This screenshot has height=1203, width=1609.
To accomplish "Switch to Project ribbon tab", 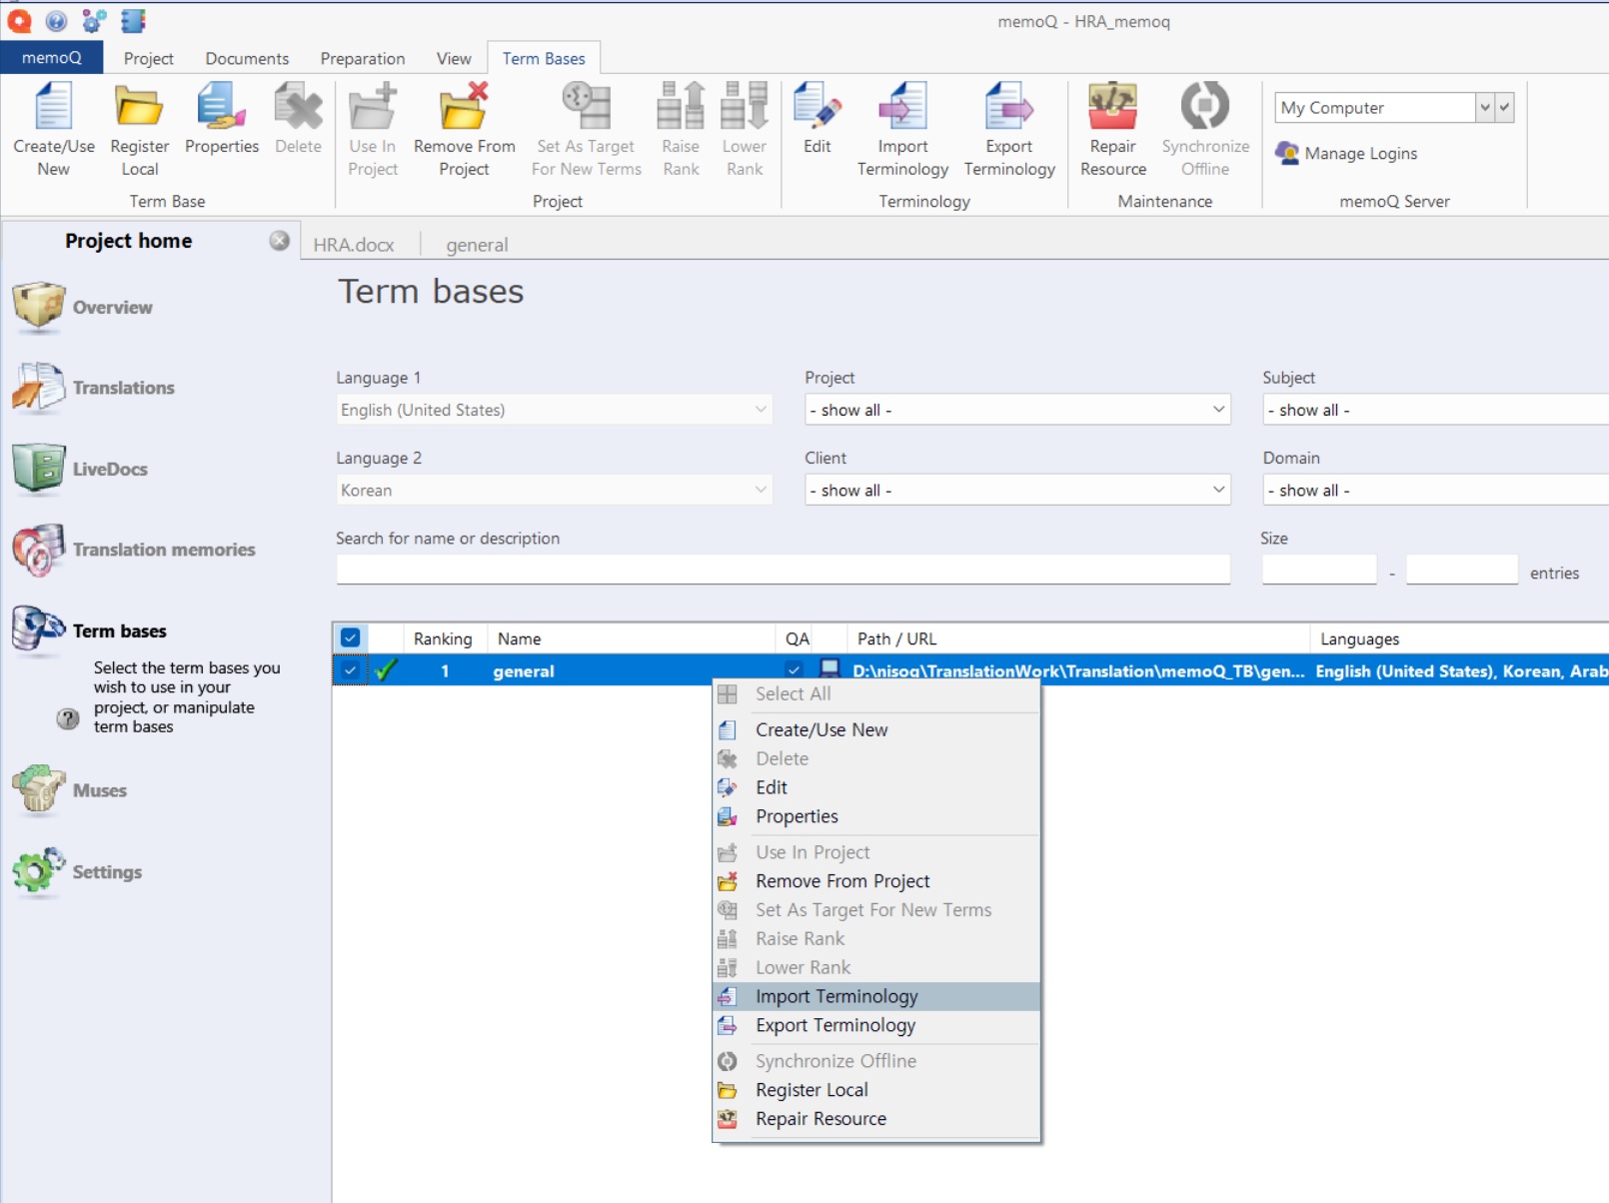I will click(x=148, y=59).
